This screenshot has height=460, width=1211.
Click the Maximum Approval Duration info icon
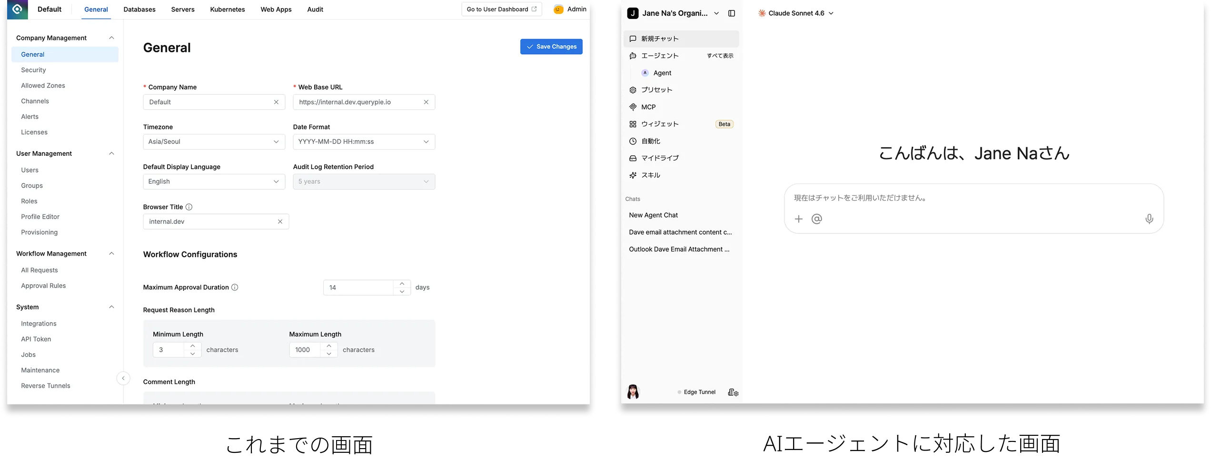coord(235,287)
